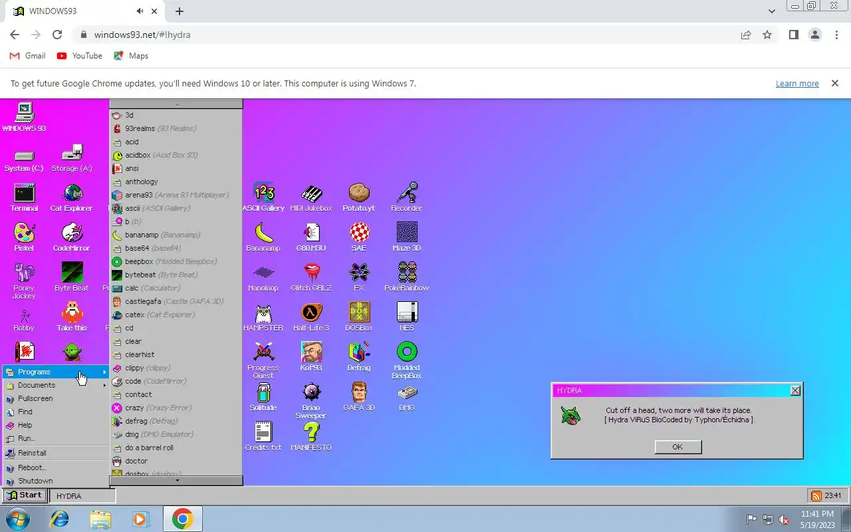
Task: Launch PokeRainbow icon
Action: (407, 277)
